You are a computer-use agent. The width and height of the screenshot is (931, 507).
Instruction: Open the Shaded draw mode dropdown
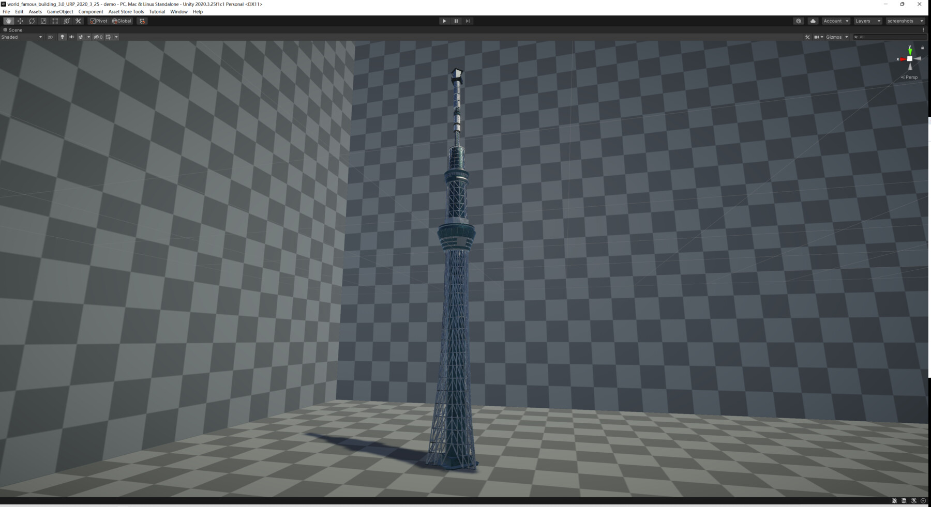[x=21, y=37]
